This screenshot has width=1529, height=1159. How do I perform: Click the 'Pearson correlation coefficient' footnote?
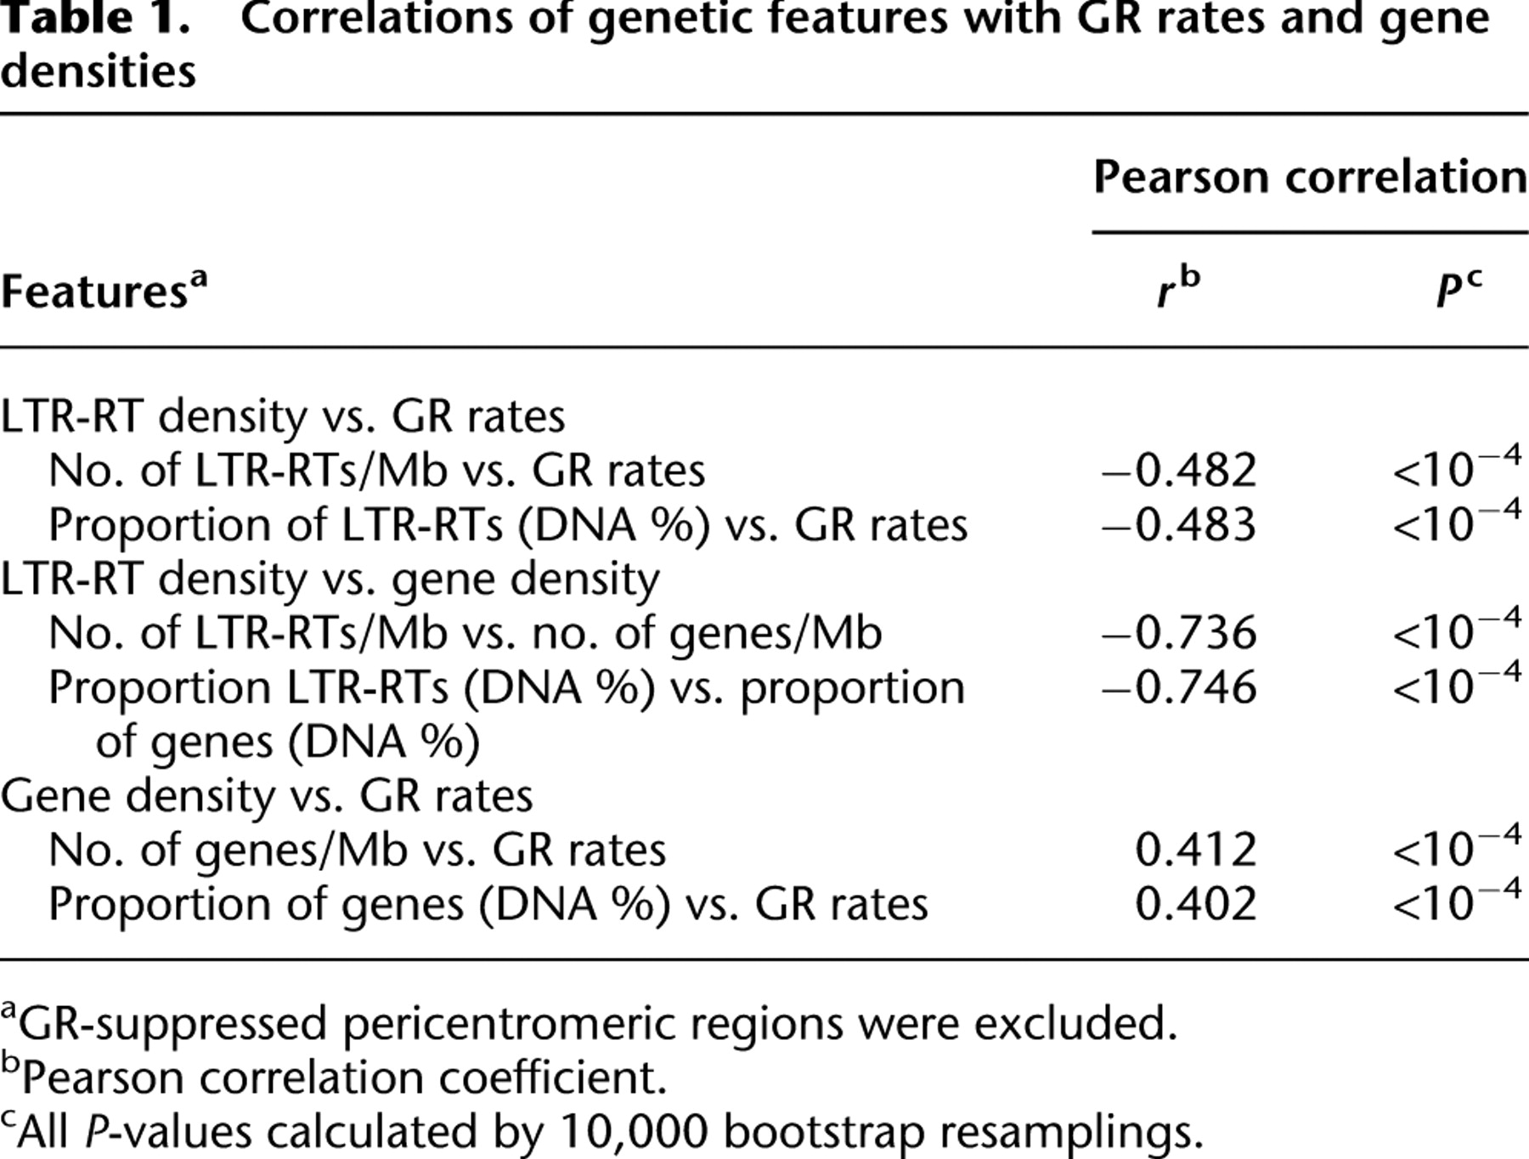[334, 1077]
